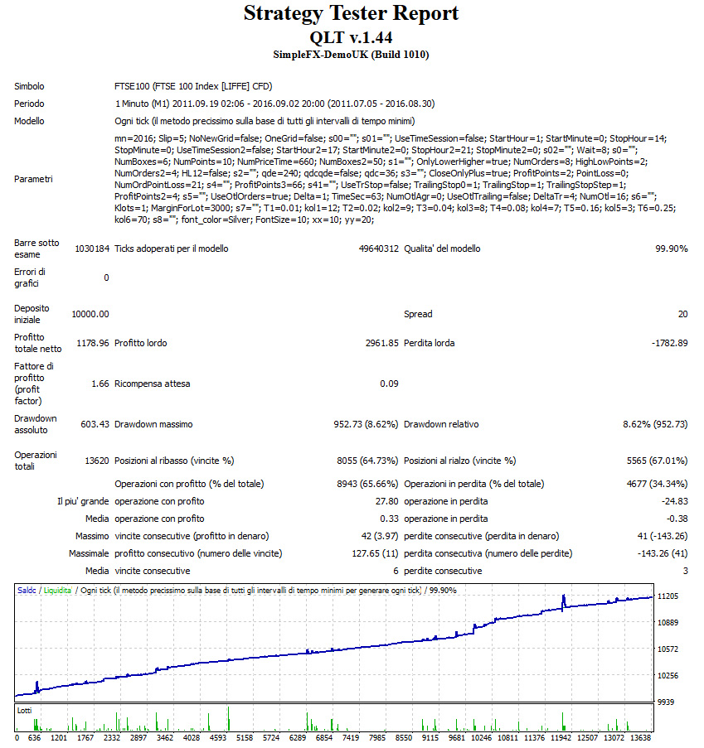
Task: Select FTSE100 symbol description text
Action: pyautogui.click(x=193, y=86)
